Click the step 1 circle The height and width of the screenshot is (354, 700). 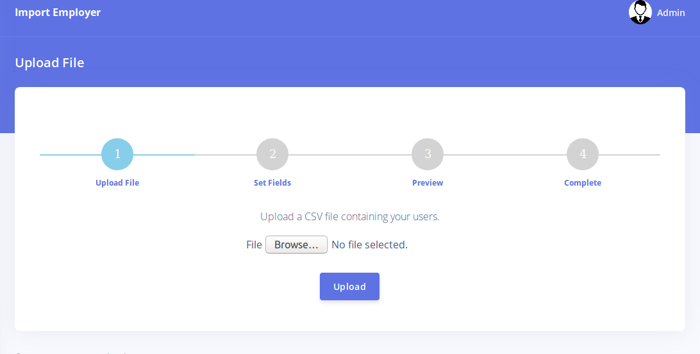click(x=117, y=154)
